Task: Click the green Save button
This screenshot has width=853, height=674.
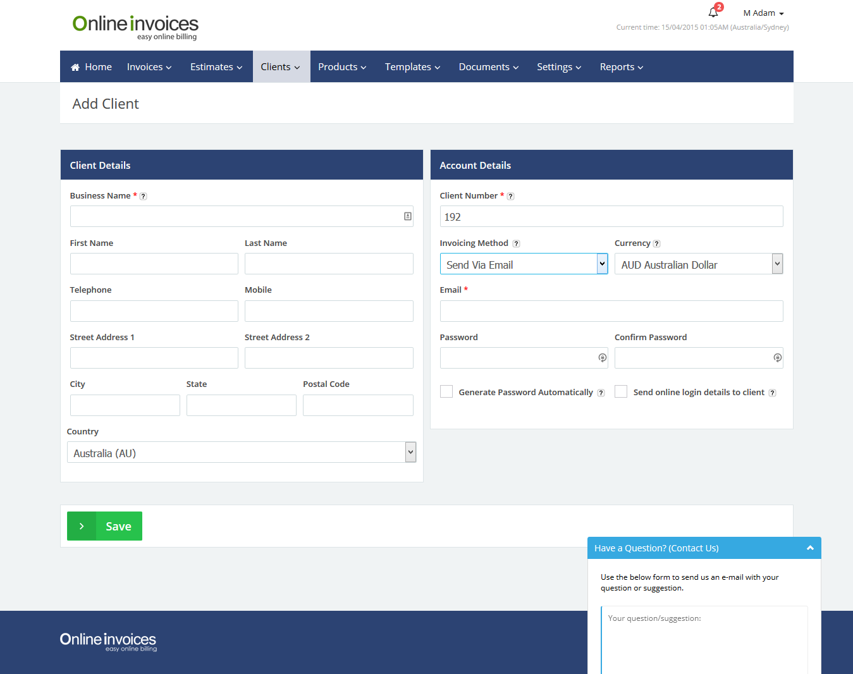Action: pos(105,526)
